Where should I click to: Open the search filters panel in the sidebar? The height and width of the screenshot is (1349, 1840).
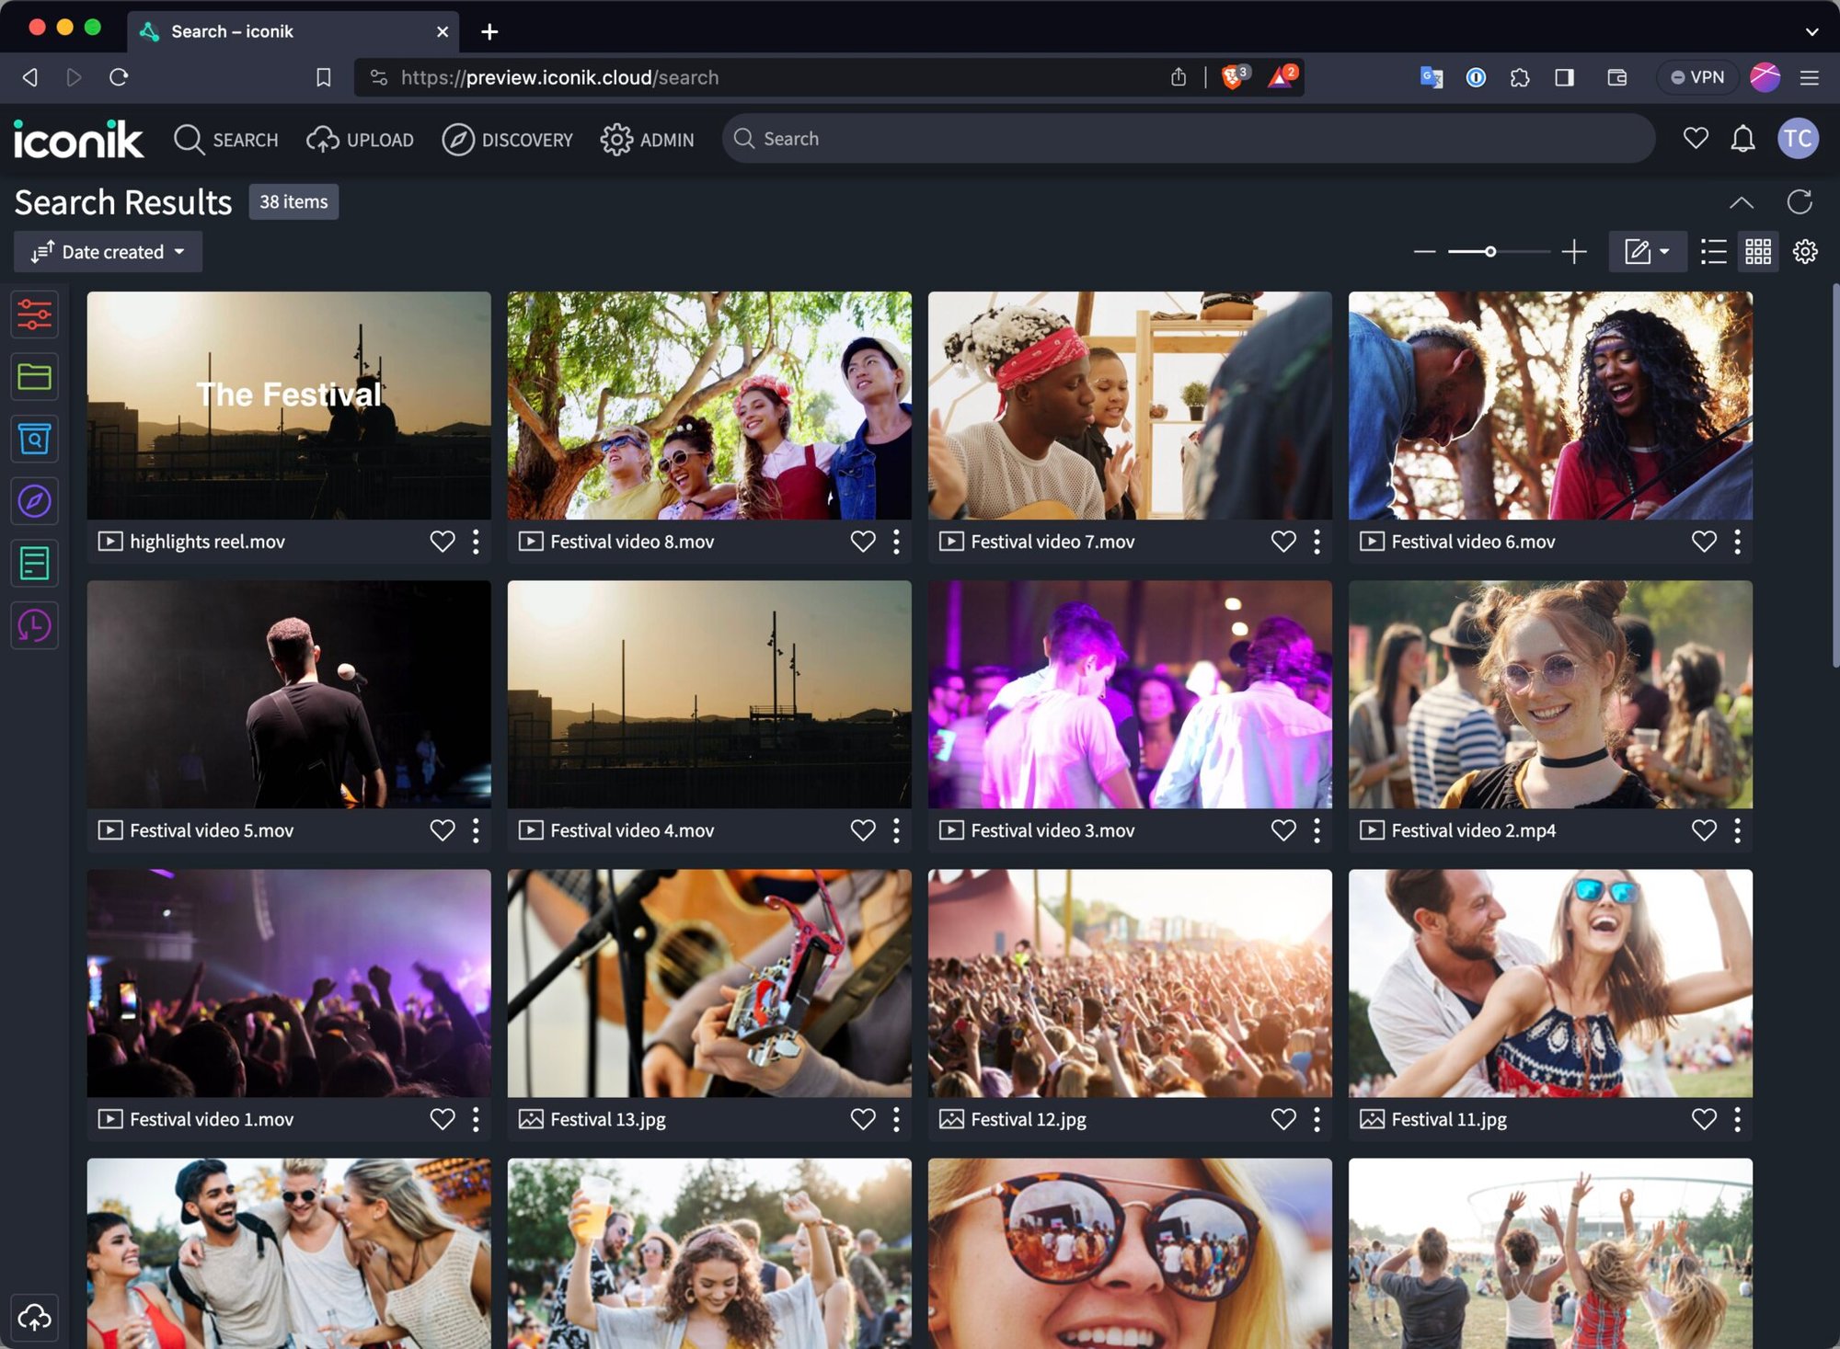coord(34,314)
